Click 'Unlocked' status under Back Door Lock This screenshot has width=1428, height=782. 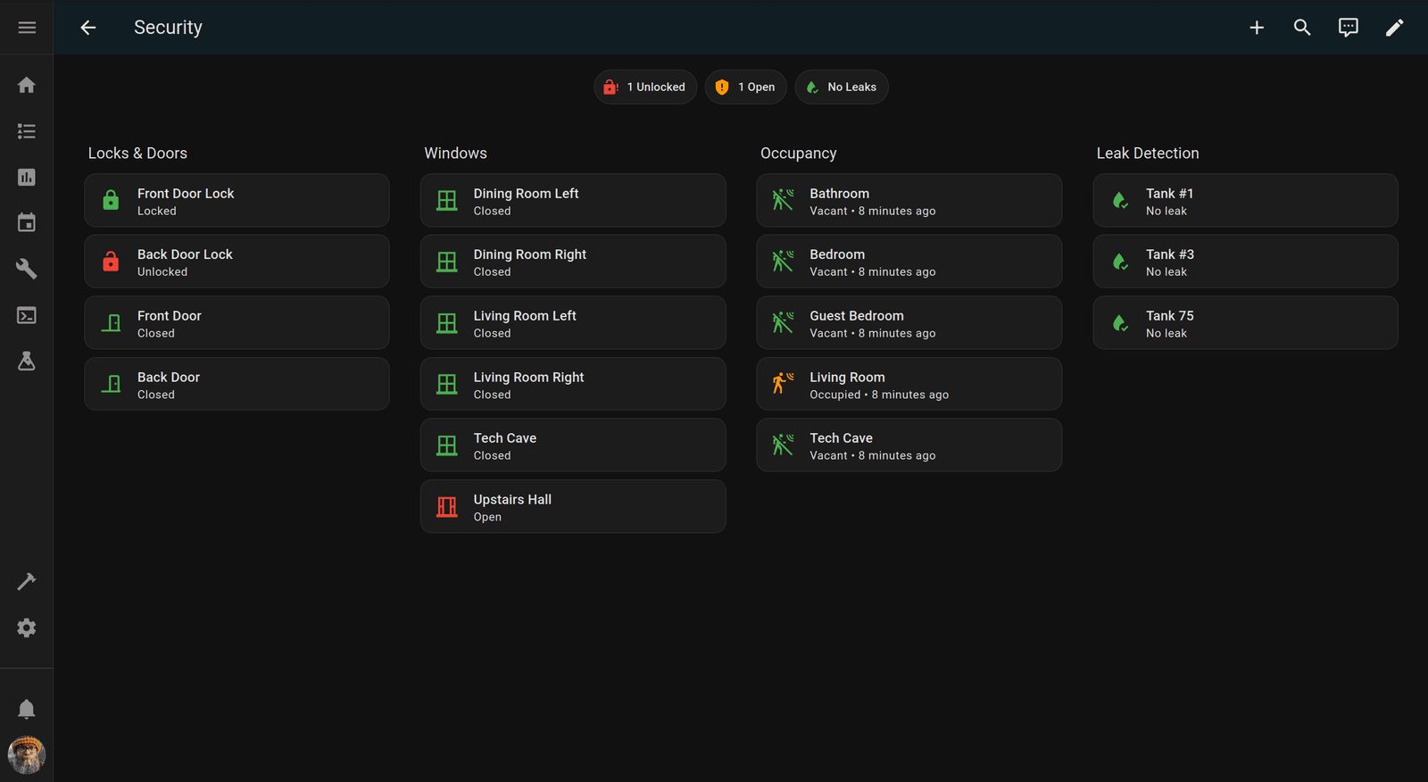point(162,272)
